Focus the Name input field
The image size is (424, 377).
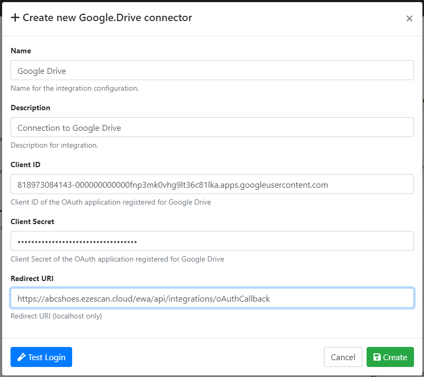coord(212,70)
